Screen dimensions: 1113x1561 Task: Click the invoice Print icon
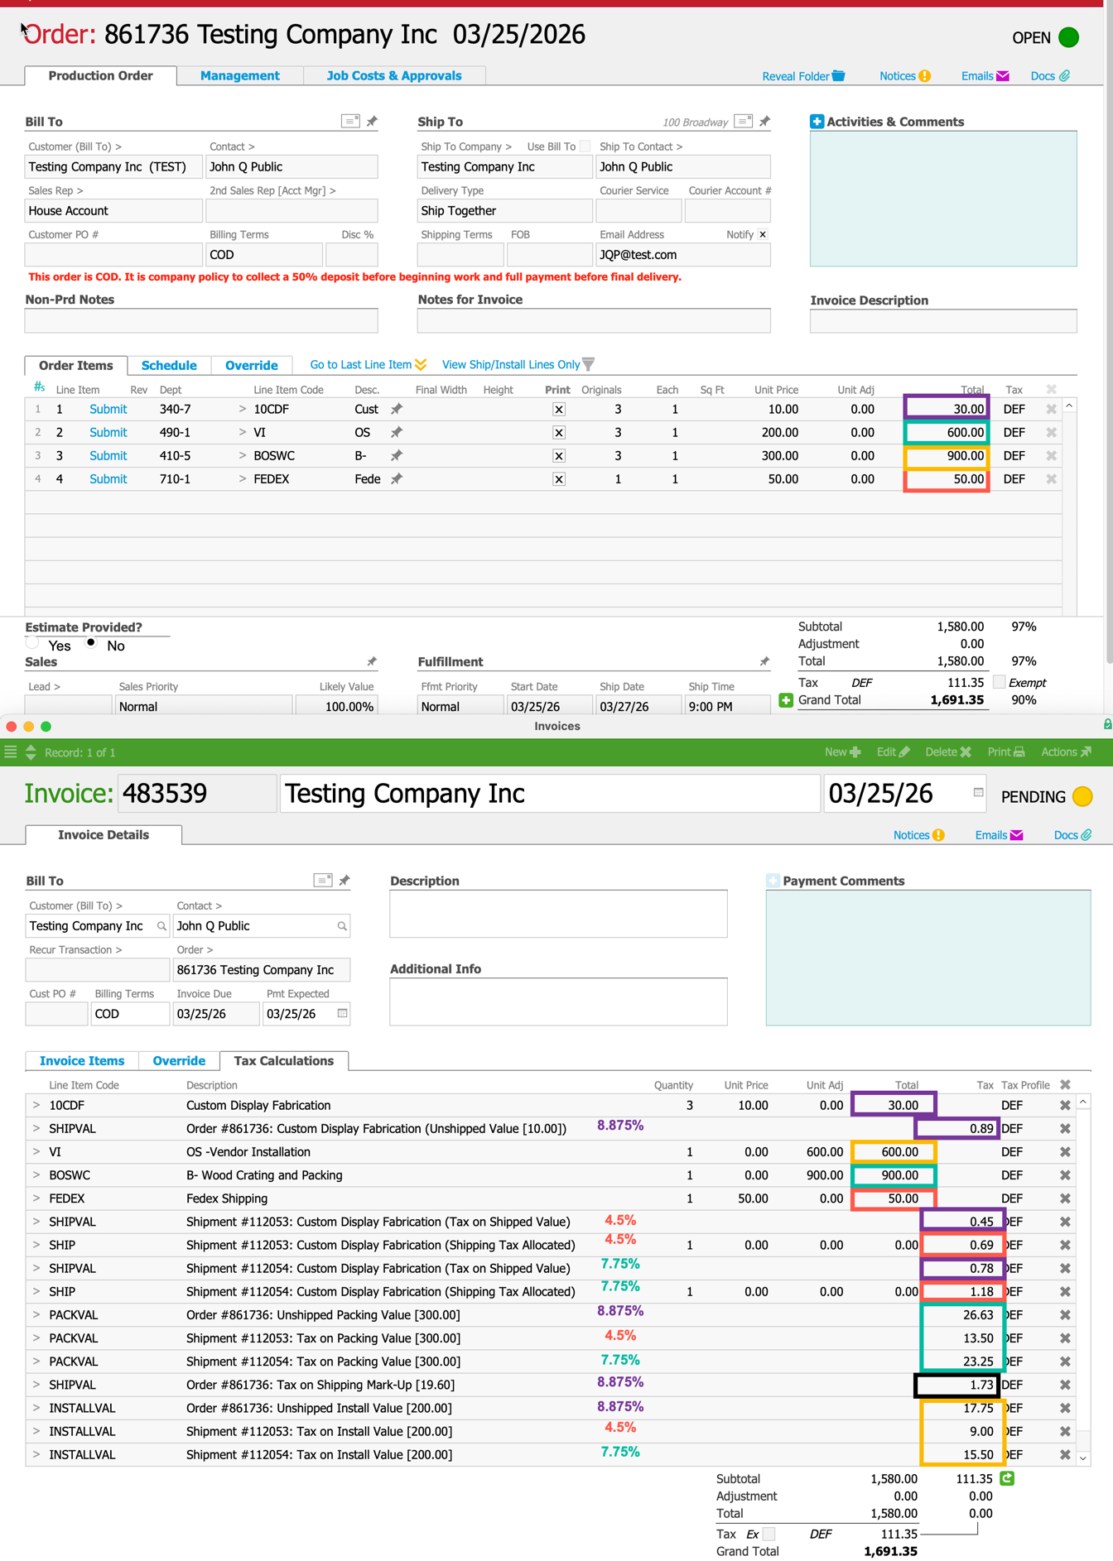coord(1019,752)
